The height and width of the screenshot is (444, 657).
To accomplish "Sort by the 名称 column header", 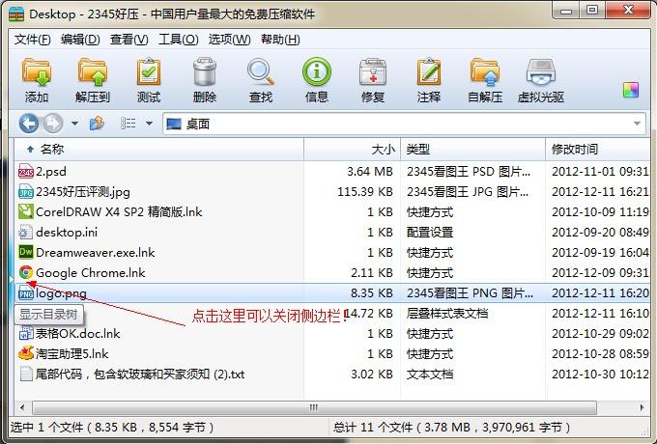I will (x=158, y=150).
